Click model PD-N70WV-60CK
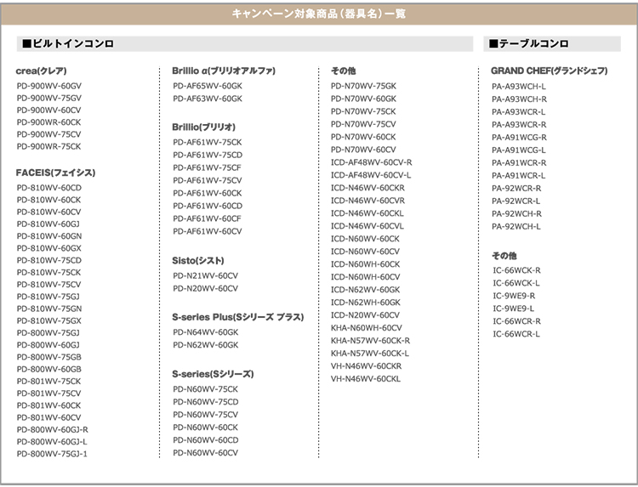Screen dimensions: 638x487 click(x=363, y=137)
